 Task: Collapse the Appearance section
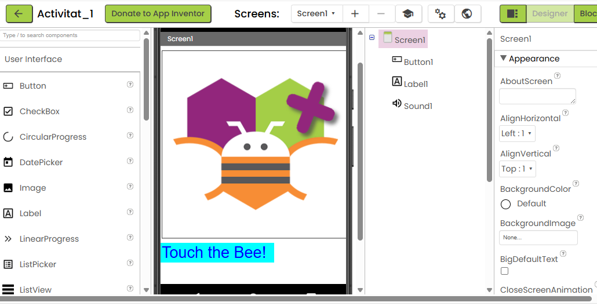pyautogui.click(x=503, y=59)
